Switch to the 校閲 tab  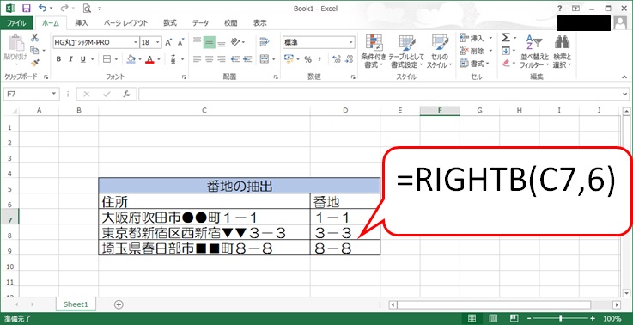[230, 23]
